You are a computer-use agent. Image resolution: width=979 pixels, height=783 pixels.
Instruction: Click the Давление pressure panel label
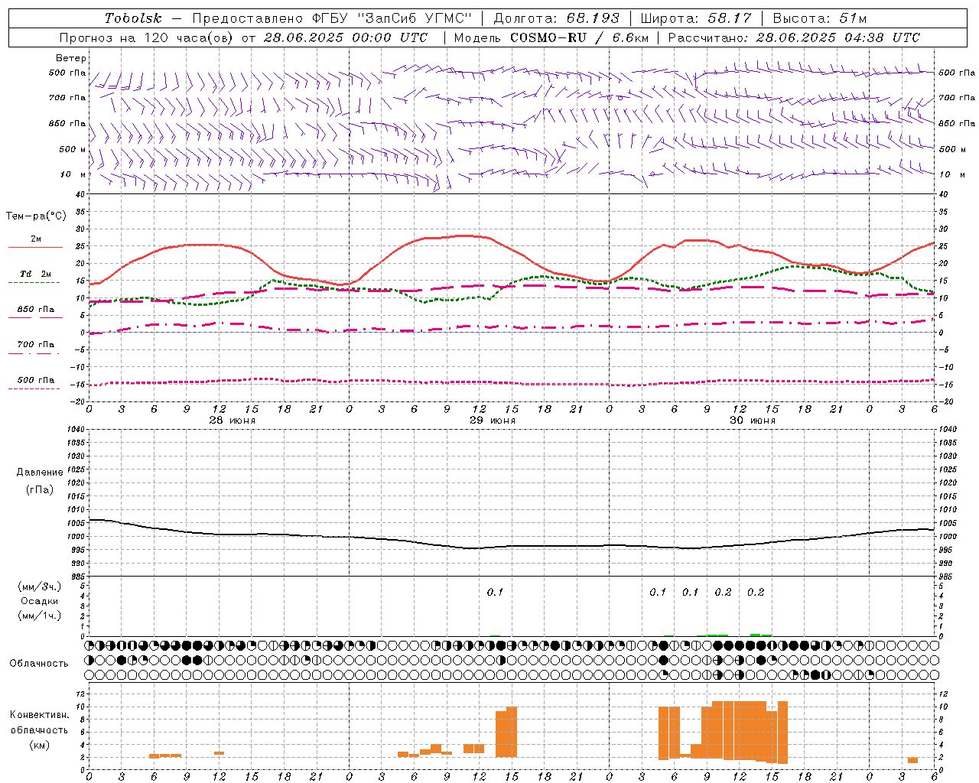click(x=40, y=473)
